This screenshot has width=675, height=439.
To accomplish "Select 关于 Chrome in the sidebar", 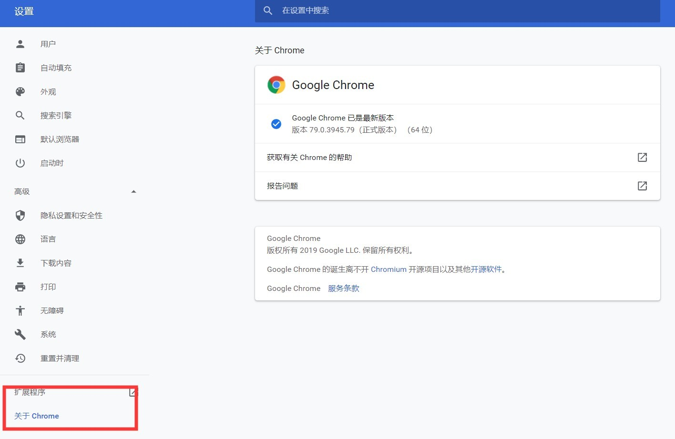I will point(37,416).
